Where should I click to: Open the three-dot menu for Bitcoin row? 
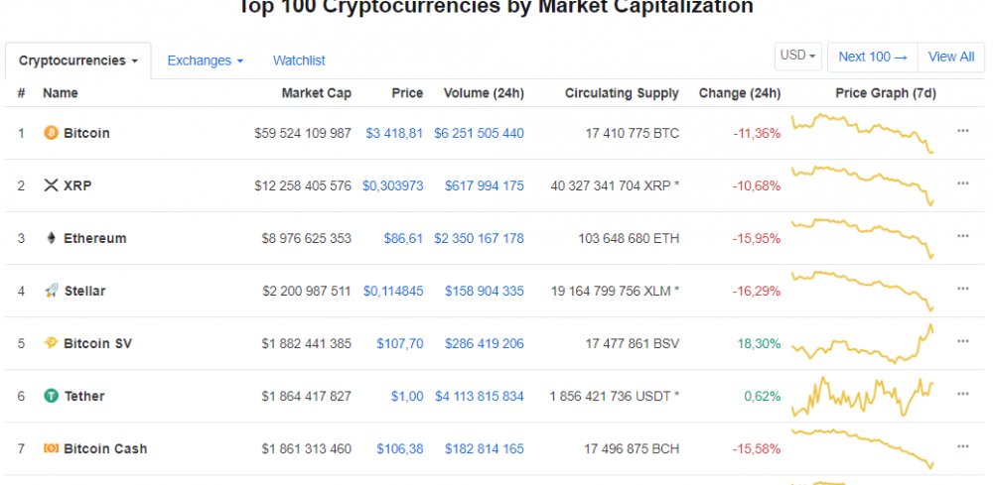pyautogui.click(x=962, y=131)
